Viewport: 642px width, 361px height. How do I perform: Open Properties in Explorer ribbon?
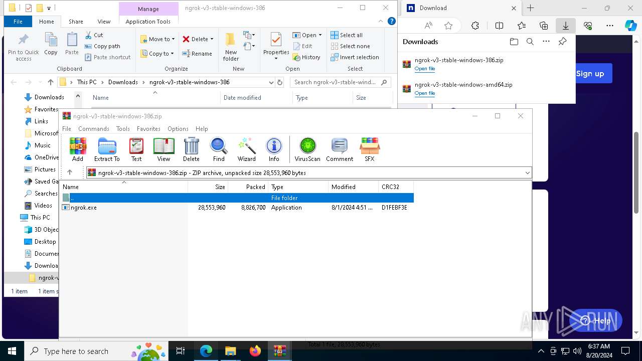pos(276,47)
